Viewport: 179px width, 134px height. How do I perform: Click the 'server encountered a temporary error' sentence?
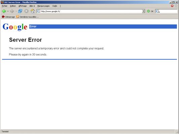56,48
